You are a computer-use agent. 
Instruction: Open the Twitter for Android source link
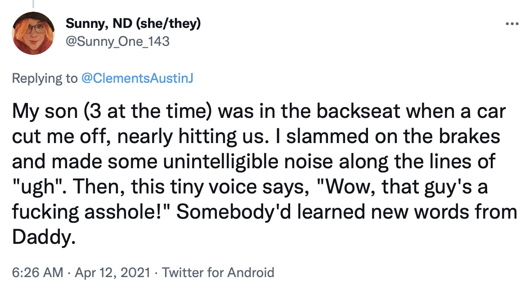tap(218, 272)
